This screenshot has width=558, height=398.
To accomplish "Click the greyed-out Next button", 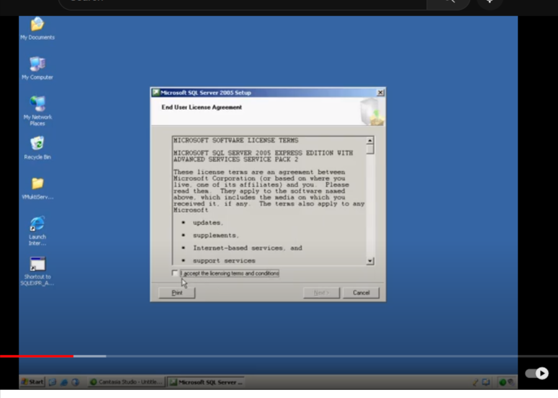I will [x=322, y=293].
